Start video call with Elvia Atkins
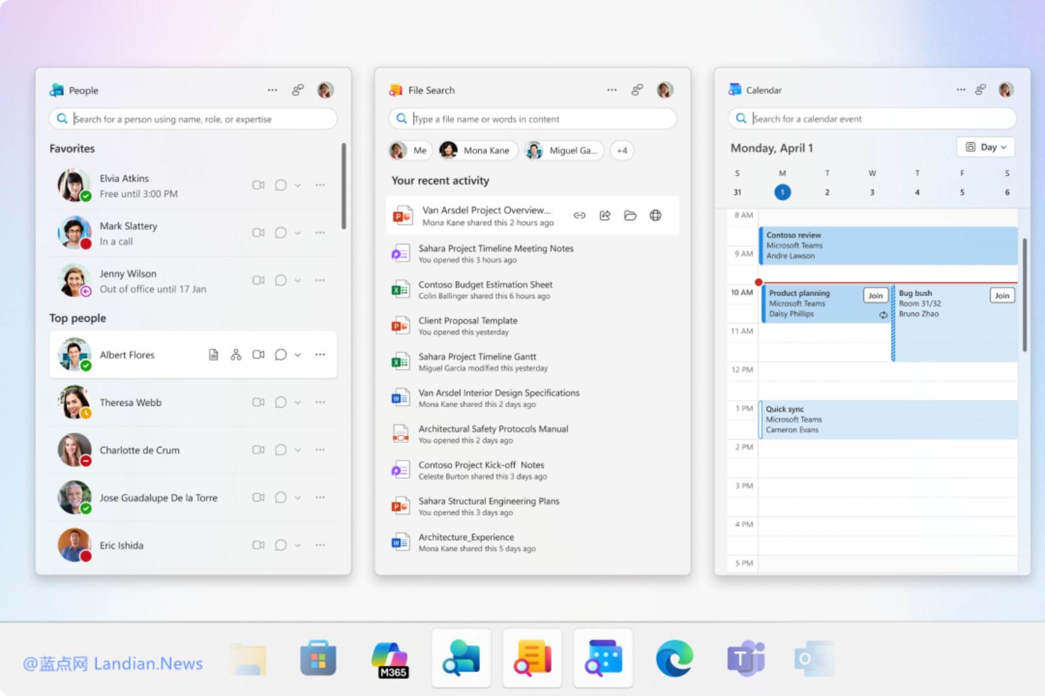 [258, 185]
